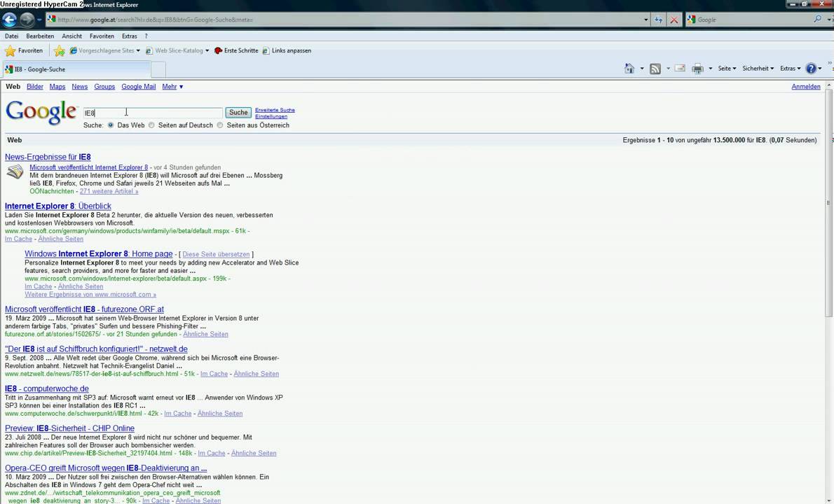Open the Sicherheit dropdown menu

(x=758, y=69)
